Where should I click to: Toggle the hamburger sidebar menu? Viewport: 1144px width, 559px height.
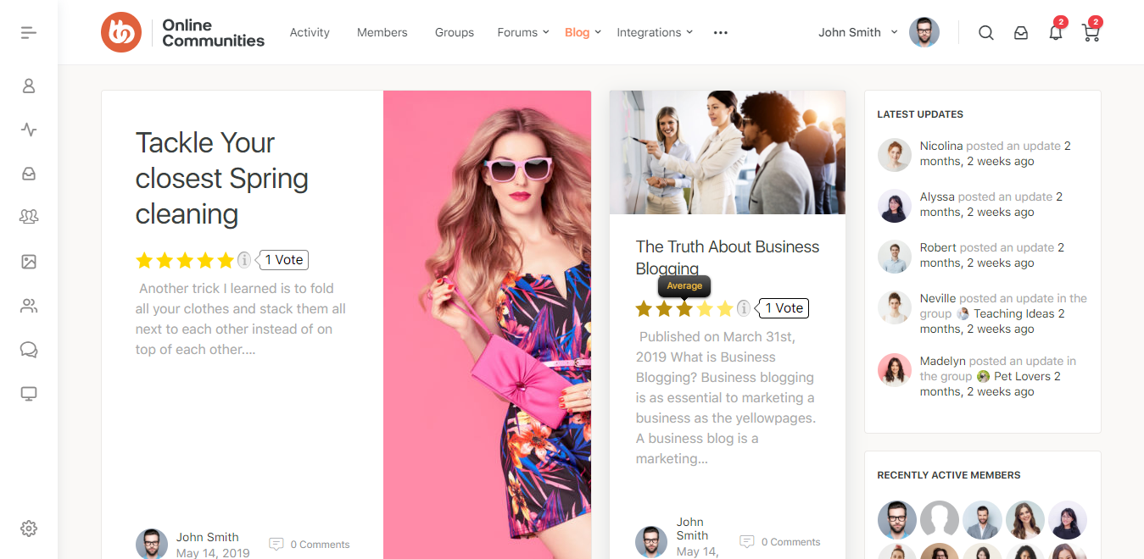click(x=29, y=33)
